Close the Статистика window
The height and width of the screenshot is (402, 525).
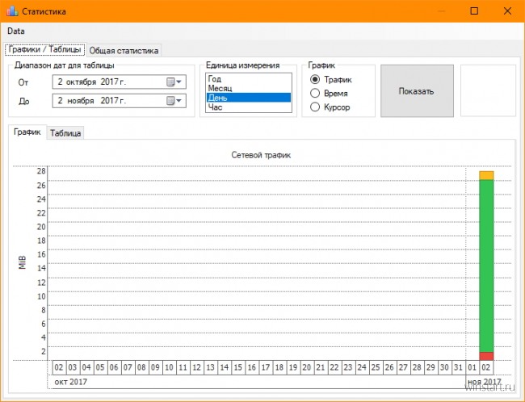[x=507, y=11]
